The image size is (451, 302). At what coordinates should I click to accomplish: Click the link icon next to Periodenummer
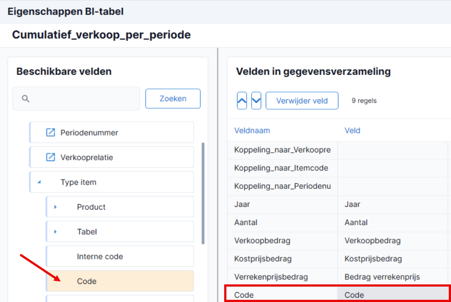pos(51,133)
